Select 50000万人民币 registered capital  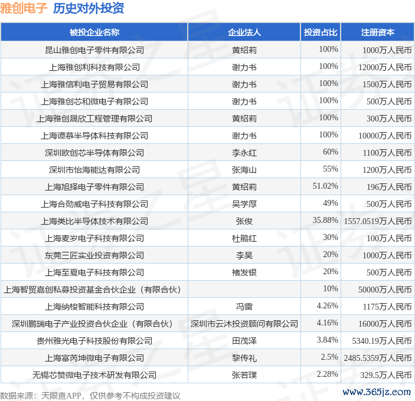[385, 290]
